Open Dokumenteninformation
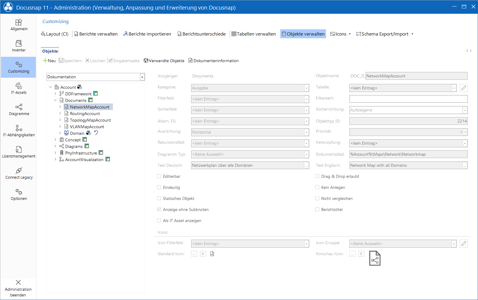The height and width of the screenshot is (300, 478). 214,61
